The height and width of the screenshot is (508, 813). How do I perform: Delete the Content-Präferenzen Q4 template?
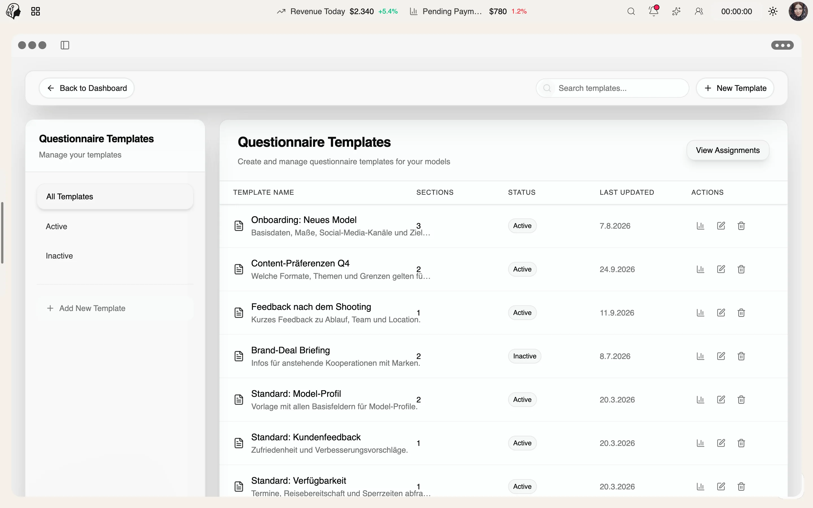741,269
